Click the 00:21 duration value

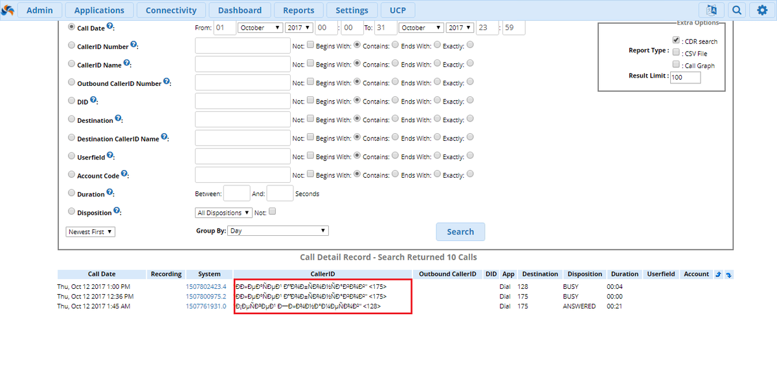click(614, 306)
